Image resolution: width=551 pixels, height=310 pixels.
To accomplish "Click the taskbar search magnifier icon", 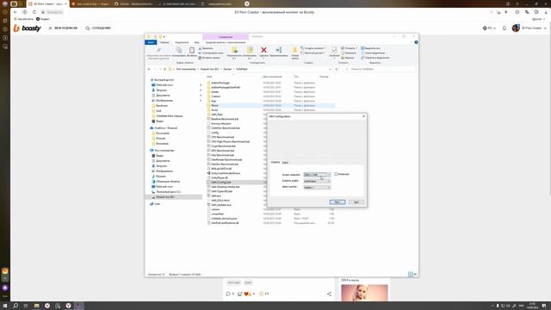I will [15, 306].
